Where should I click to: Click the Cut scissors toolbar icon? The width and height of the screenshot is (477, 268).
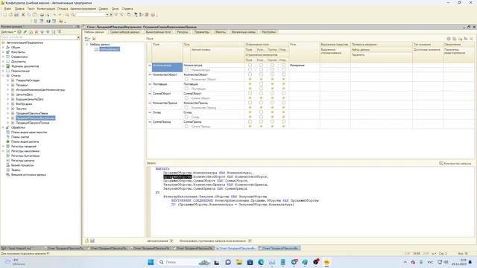23,15
